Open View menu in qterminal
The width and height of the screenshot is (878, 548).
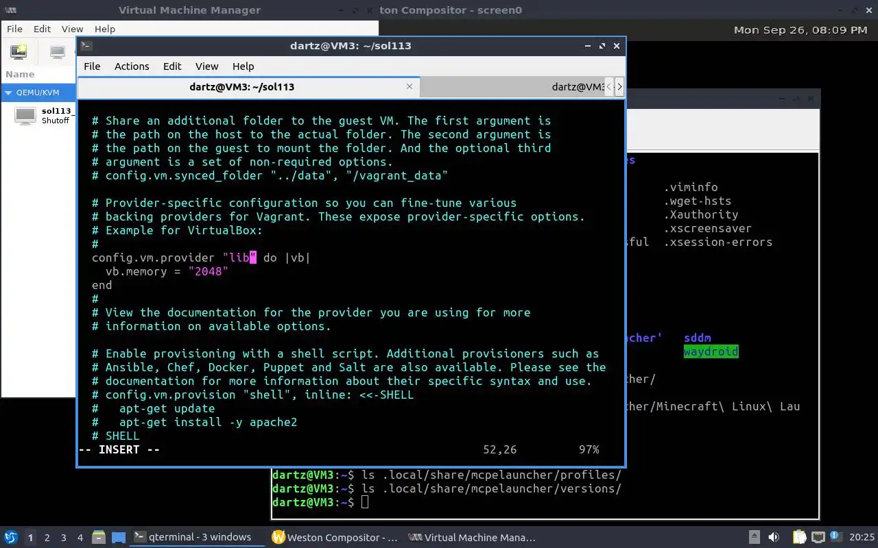click(206, 66)
